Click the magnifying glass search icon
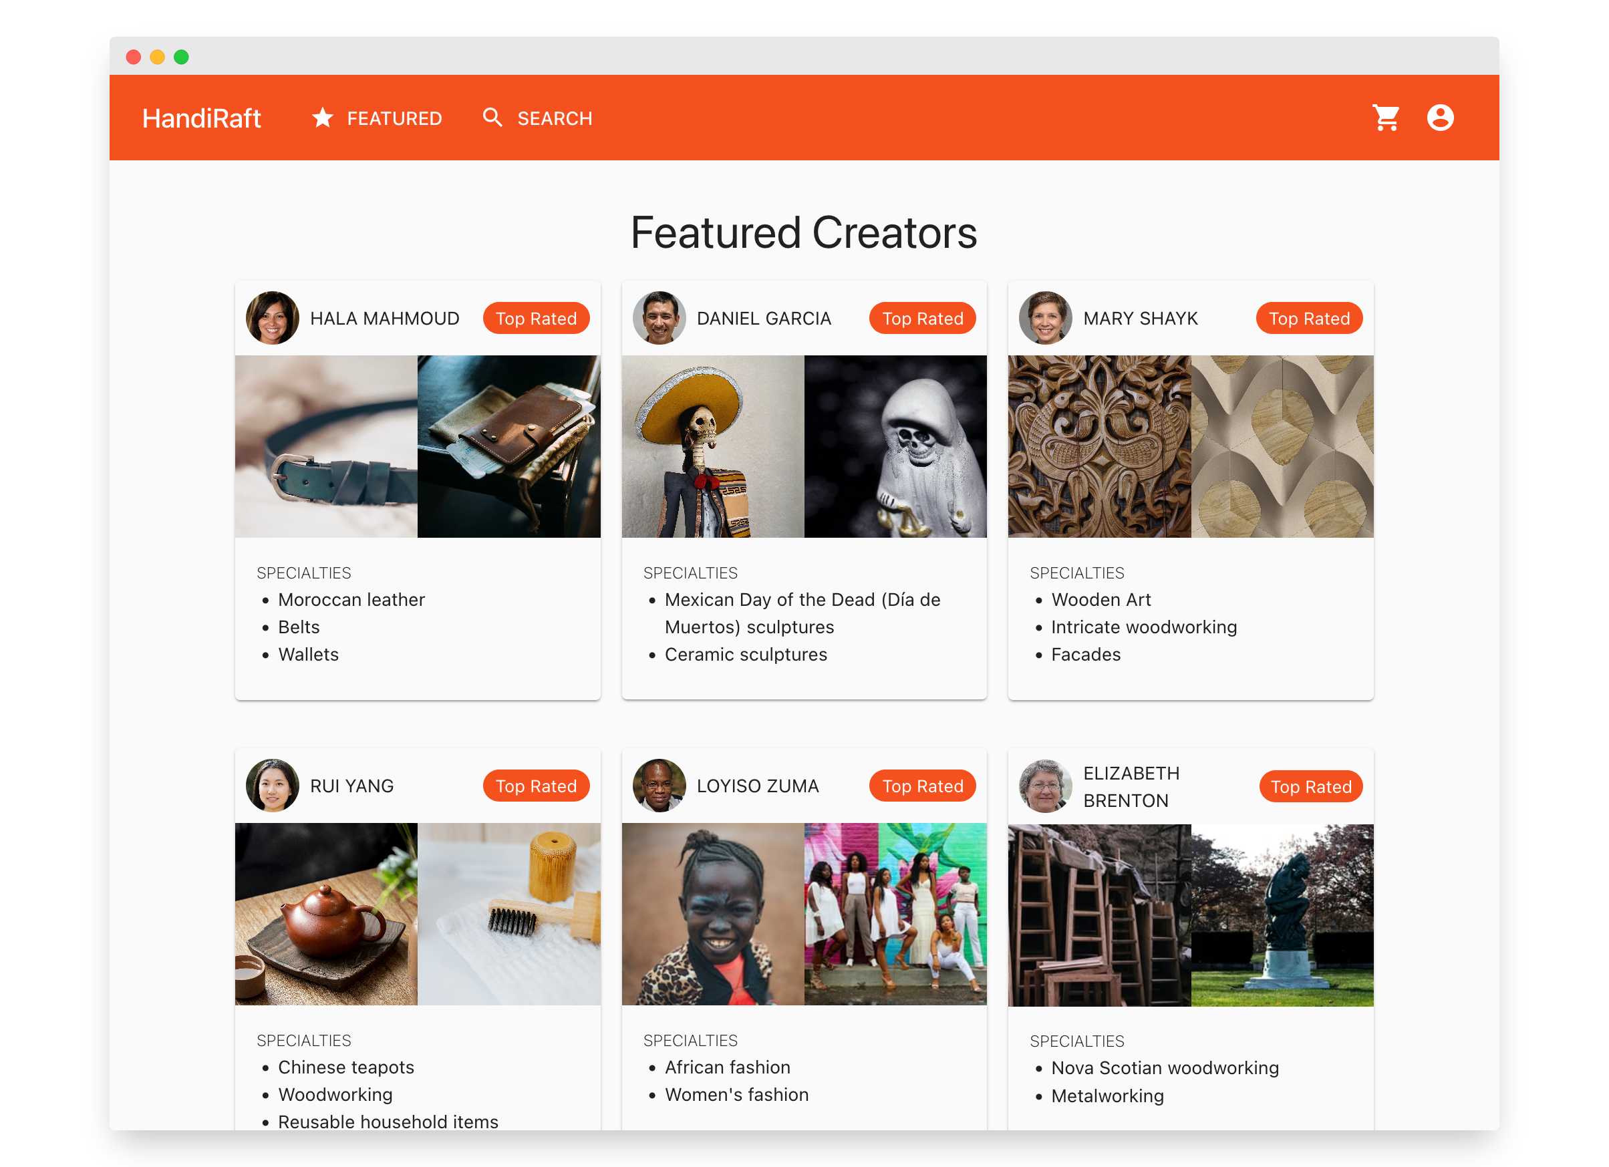The image size is (1609, 1167). [492, 118]
